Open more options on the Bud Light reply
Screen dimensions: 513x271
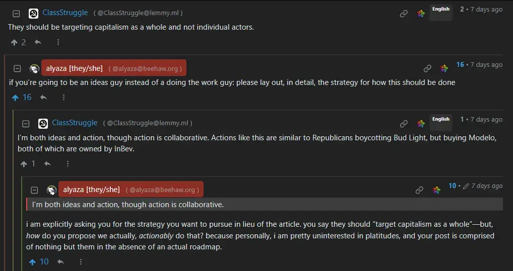(68, 163)
